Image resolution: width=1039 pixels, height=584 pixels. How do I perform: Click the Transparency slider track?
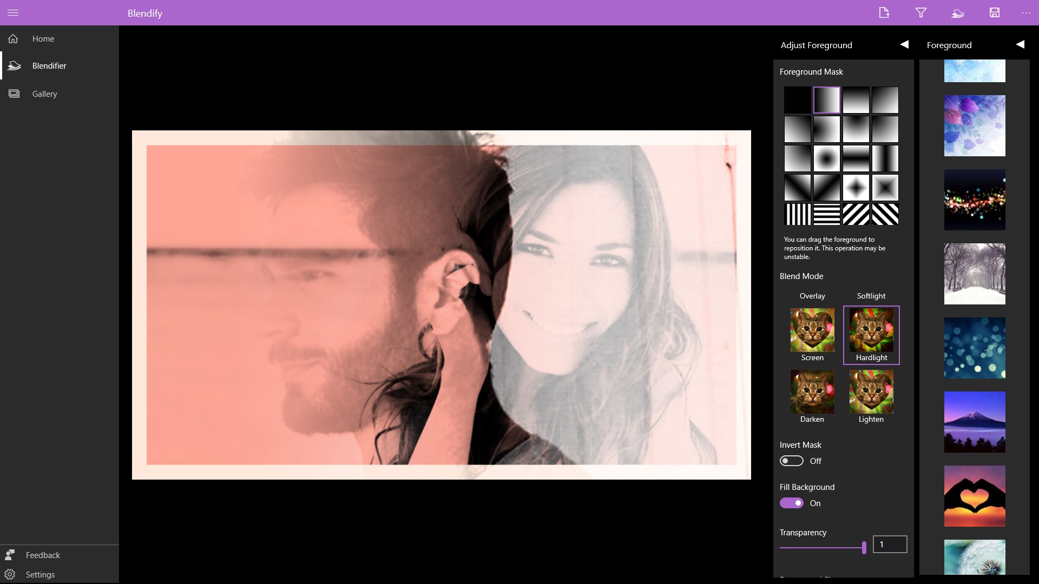pyautogui.click(x=820, y=548)
